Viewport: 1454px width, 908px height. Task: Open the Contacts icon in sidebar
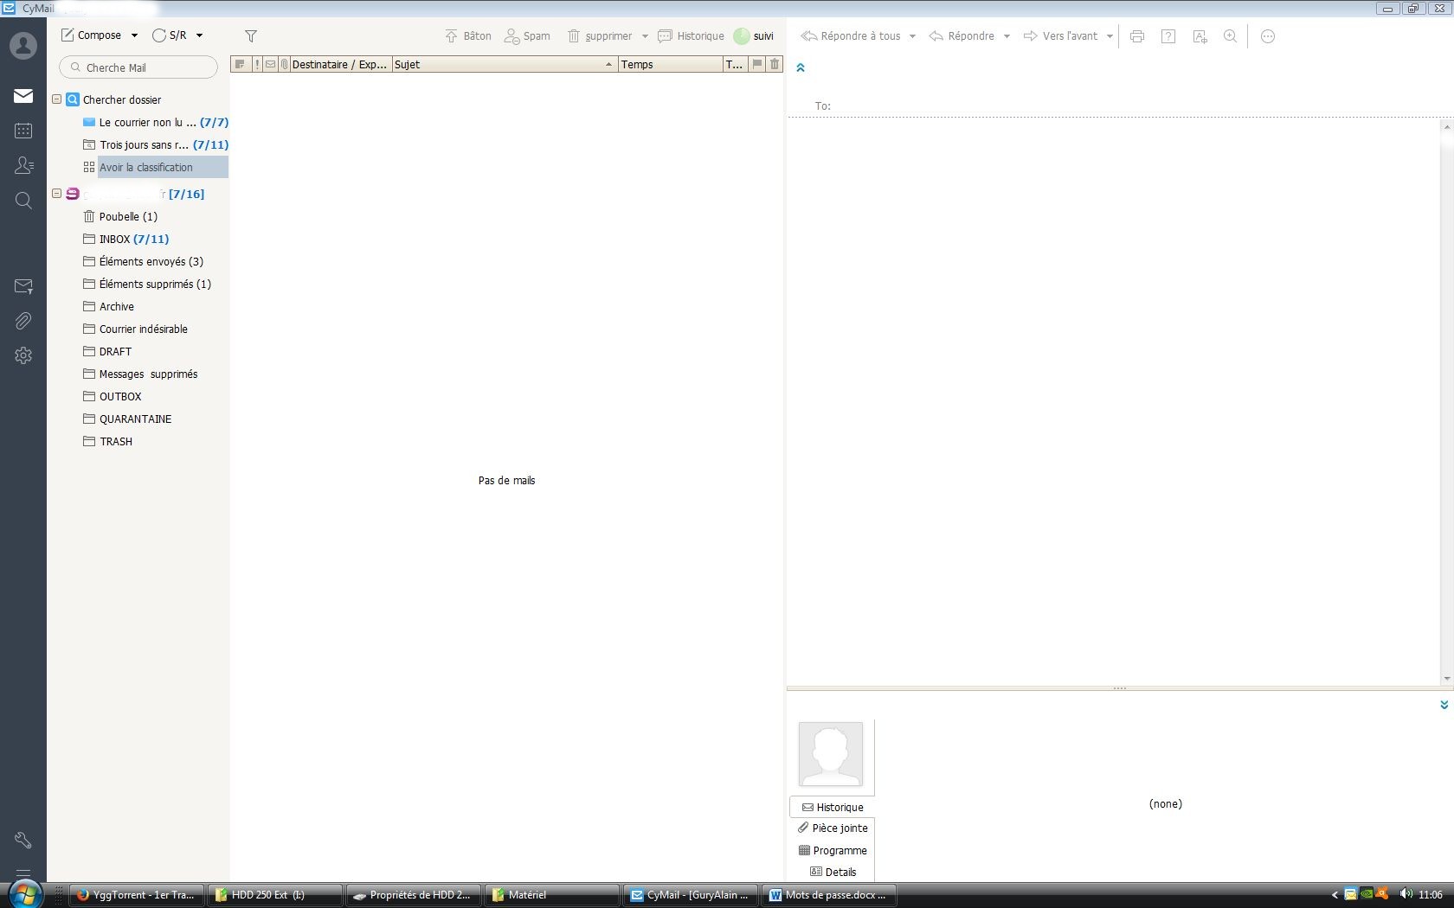(23, 165)
